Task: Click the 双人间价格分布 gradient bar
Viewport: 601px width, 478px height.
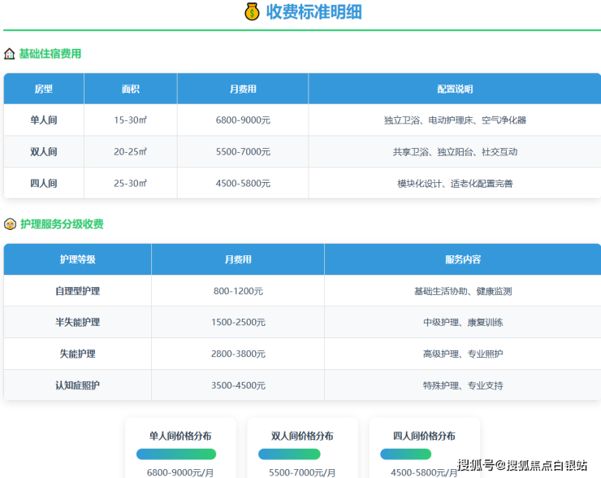Action: click(x=289, y=454)
